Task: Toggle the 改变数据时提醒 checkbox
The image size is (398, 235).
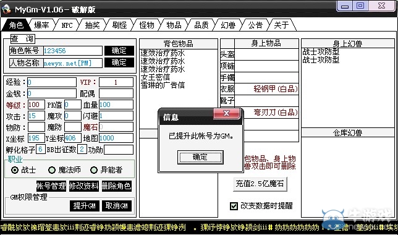Action: 234,206
